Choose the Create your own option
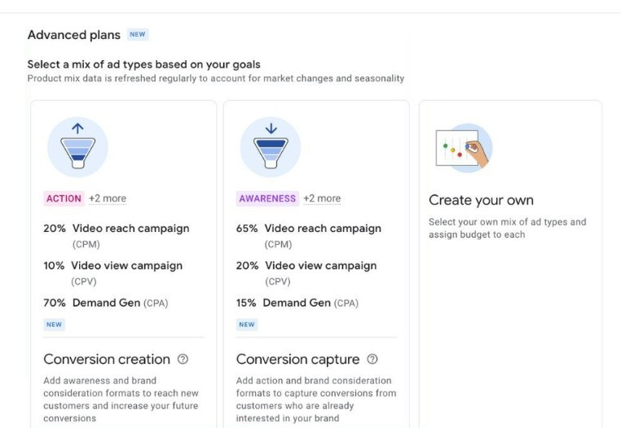621x428 pixels. [x=481, y=200]
